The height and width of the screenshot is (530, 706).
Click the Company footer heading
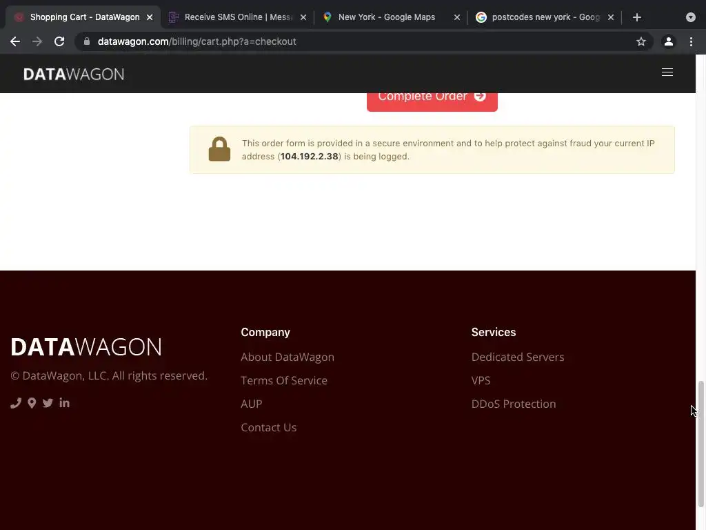[x=265, y=332]
